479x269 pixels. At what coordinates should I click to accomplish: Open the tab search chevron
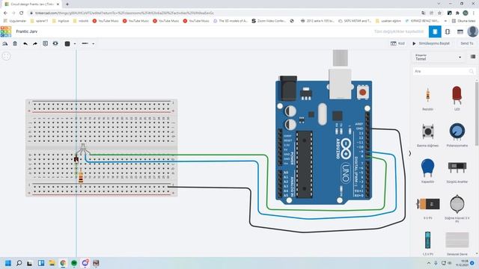click(x=439, y=4)
